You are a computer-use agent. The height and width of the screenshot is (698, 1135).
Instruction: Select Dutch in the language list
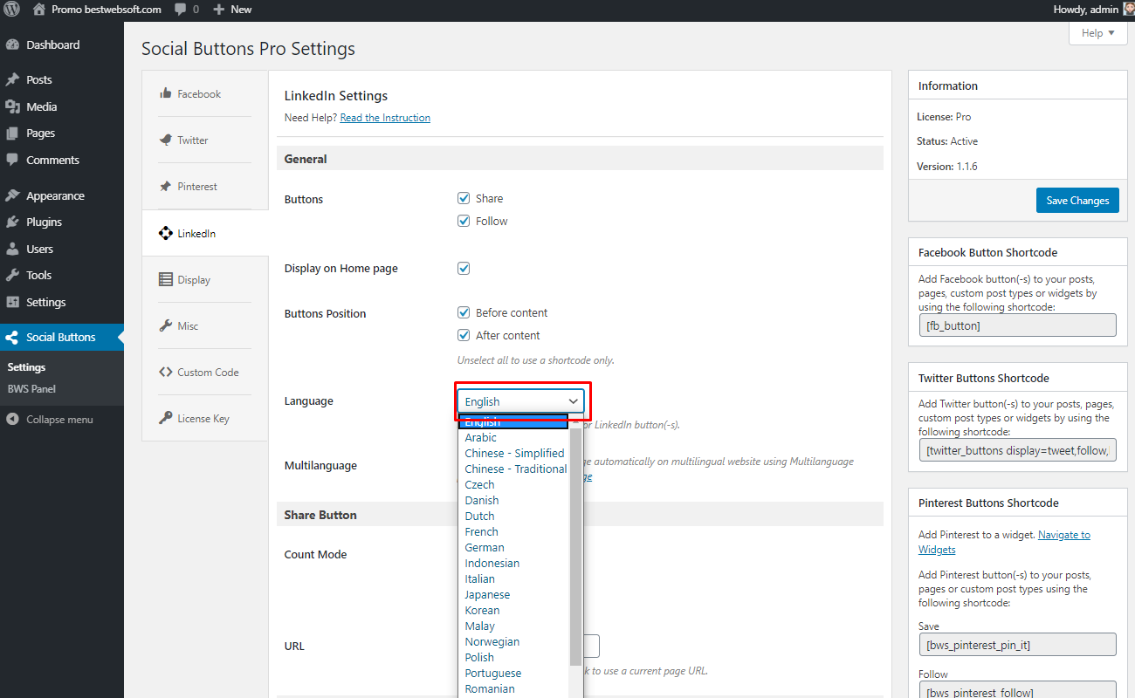coord(513,517)
